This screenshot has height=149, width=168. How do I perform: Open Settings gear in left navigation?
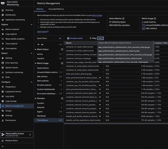[3, 116]
